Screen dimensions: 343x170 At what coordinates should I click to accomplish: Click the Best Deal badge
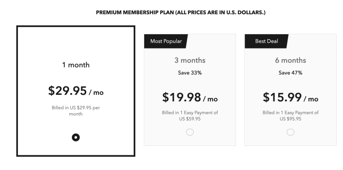267,41
